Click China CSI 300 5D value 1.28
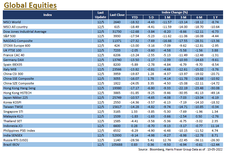The image size is (227, 153). point(151,74)
